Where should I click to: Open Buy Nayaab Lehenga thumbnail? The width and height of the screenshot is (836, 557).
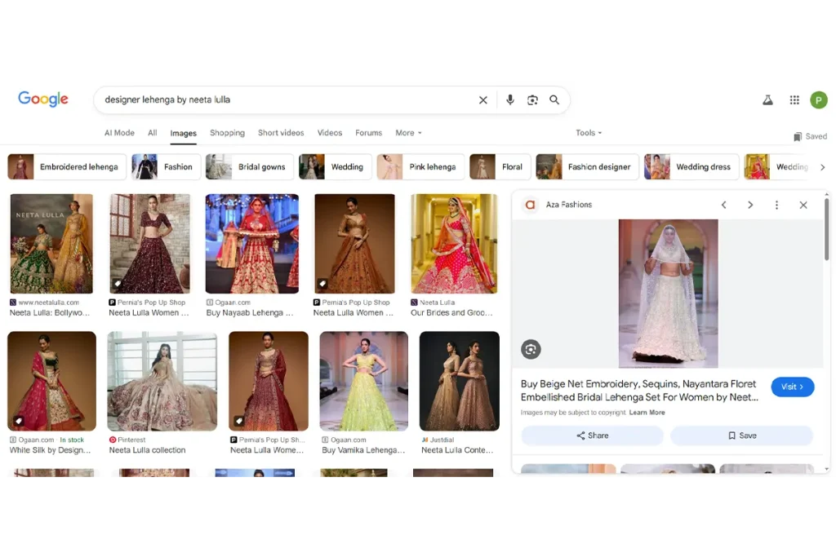(252, 244)
